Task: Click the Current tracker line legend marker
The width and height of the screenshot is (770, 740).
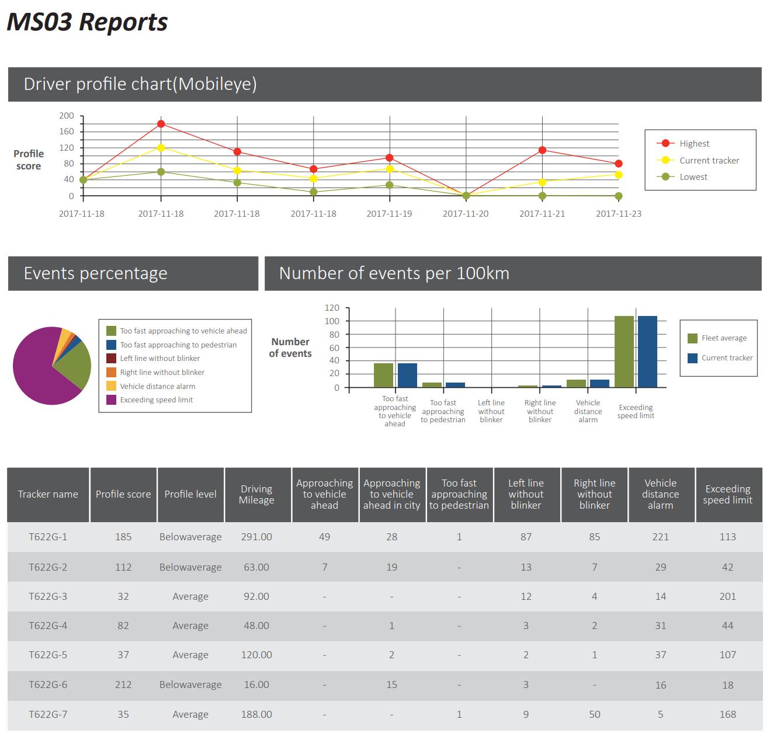Action: tap(665, 160)
